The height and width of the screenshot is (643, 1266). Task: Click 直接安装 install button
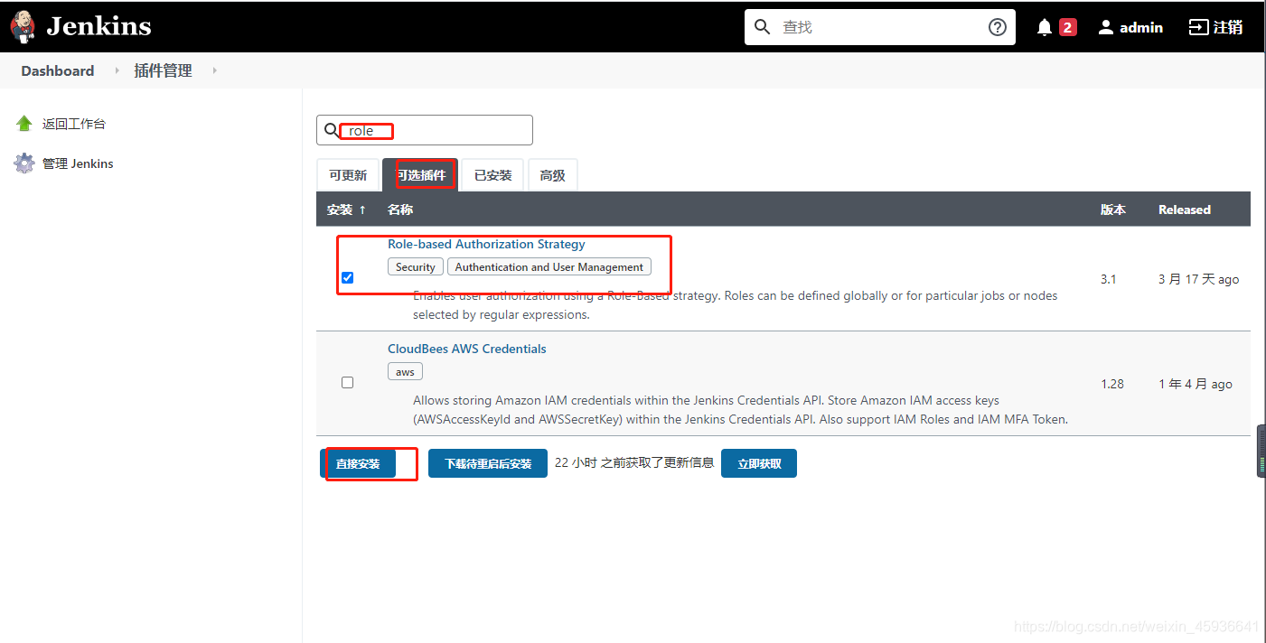click(358, 463)
